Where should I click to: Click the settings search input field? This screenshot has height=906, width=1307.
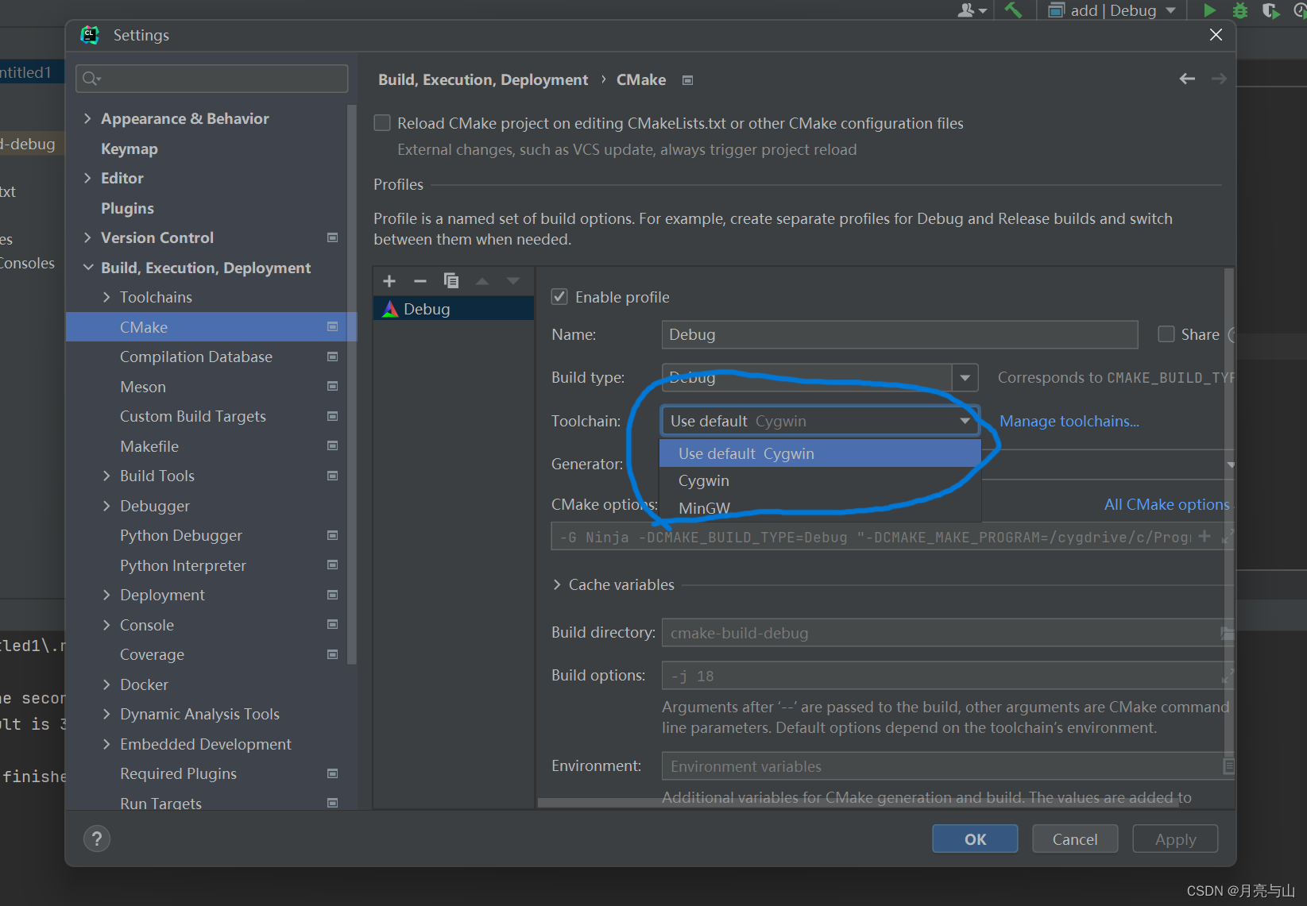pyautogui.click(x=212, y=79)
